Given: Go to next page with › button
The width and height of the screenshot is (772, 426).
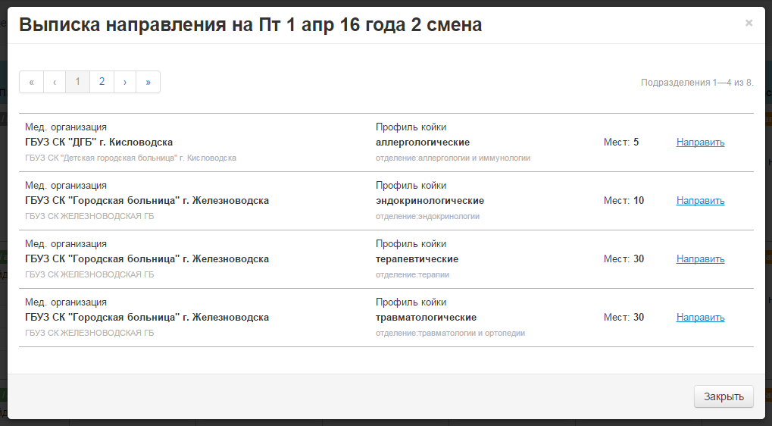Looking at the screenshot, I should pyautogui.click(x=125, y=82).
